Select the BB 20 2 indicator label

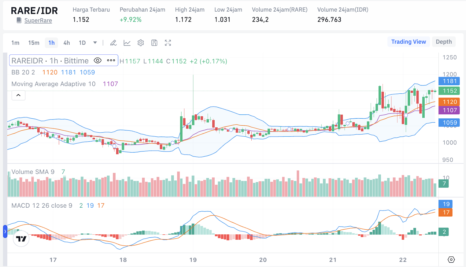click(23, 72)
